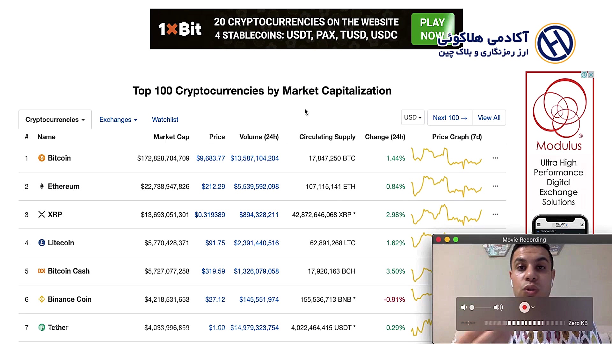Expand the Exchanges dropdown
The image size is (612, 344).
pos(118,119)
